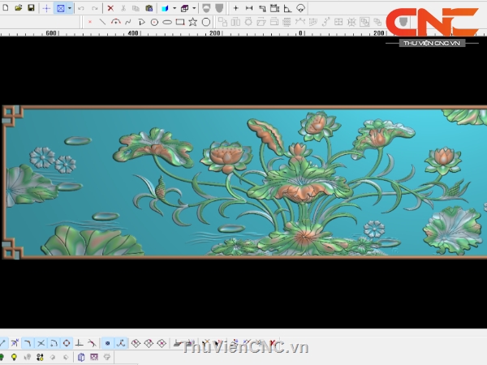The width and height of the screenshot is (487, 365).
Task: Select the angle measurement tool
Action: (x=287, y=8)
